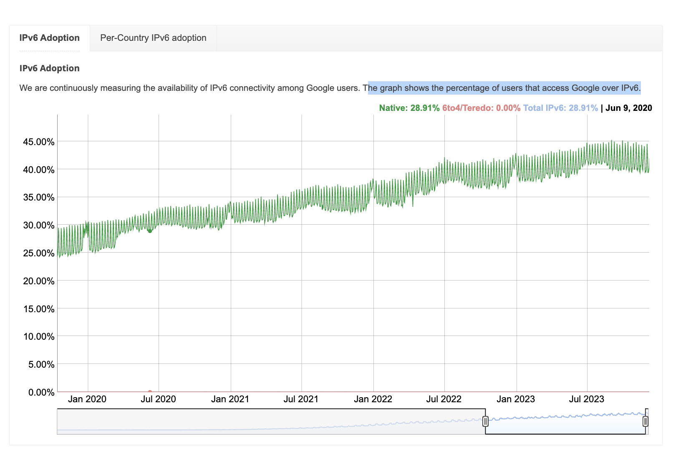
Task: Switch to the Per-Country IPv6 adoption tab
Action: point(153,38)
